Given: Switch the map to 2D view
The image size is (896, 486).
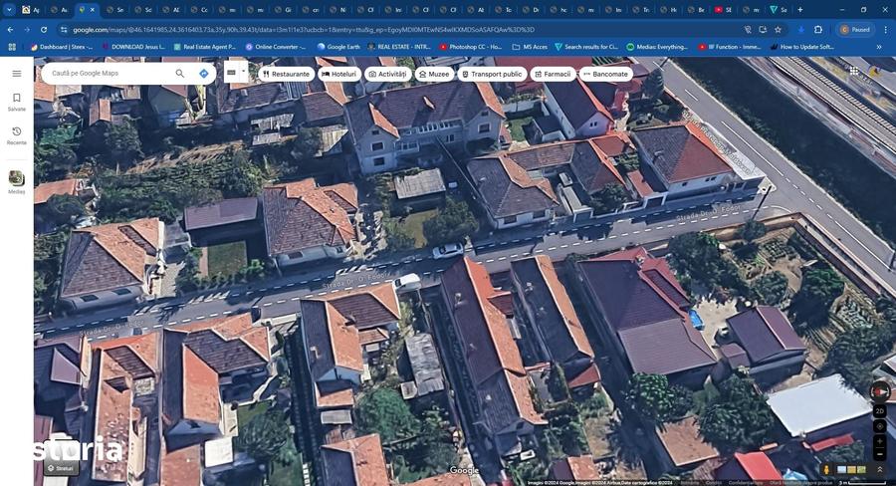Looking at the screenshot, I should tap(880, 411).
